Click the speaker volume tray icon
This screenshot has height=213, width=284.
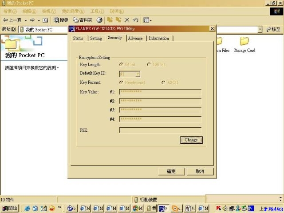tap(225, 209)
